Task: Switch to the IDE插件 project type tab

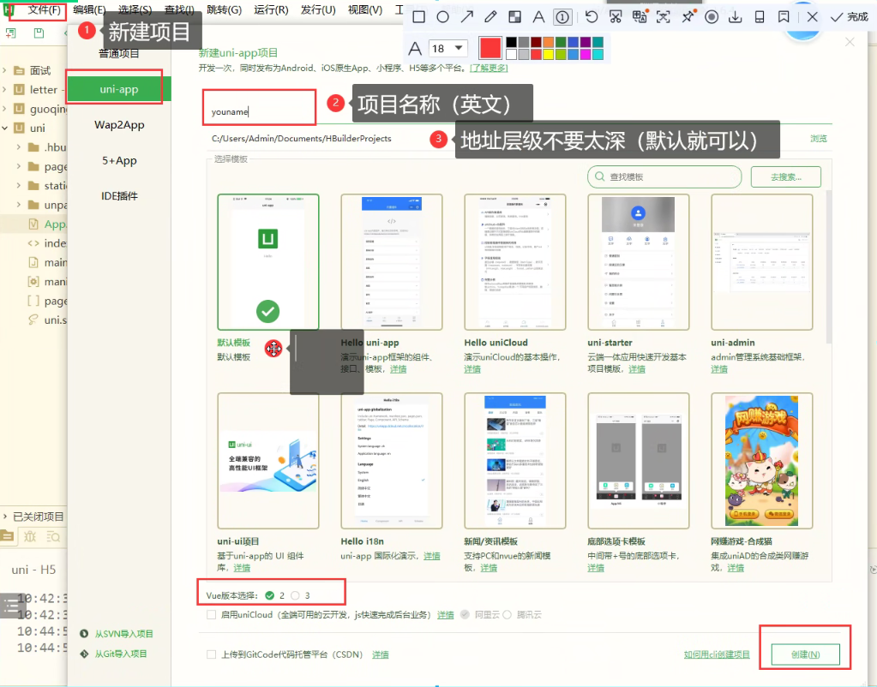Action: [119, 196]
